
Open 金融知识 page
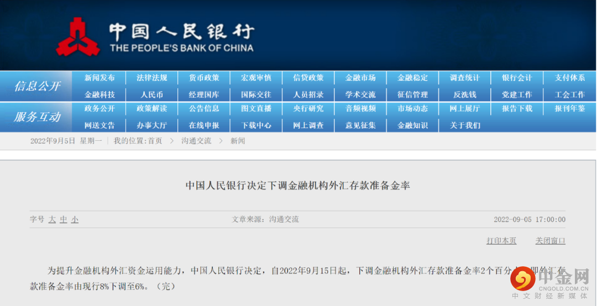click(412, 125)
